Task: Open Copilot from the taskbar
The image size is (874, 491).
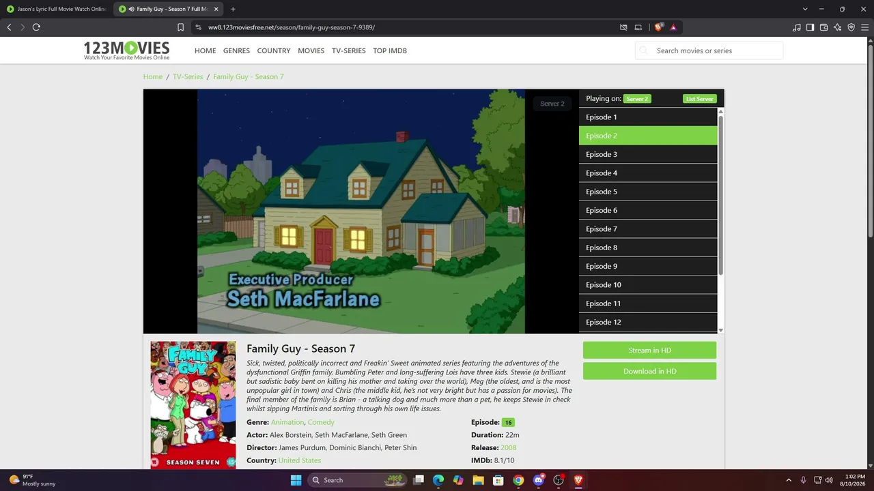Action: [x=458, y=480]
